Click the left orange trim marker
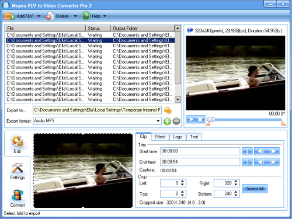292x219 pixels. (208, 124)
